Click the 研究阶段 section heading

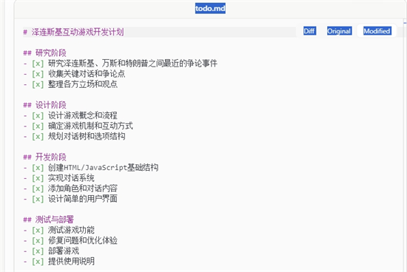[51, 53]
